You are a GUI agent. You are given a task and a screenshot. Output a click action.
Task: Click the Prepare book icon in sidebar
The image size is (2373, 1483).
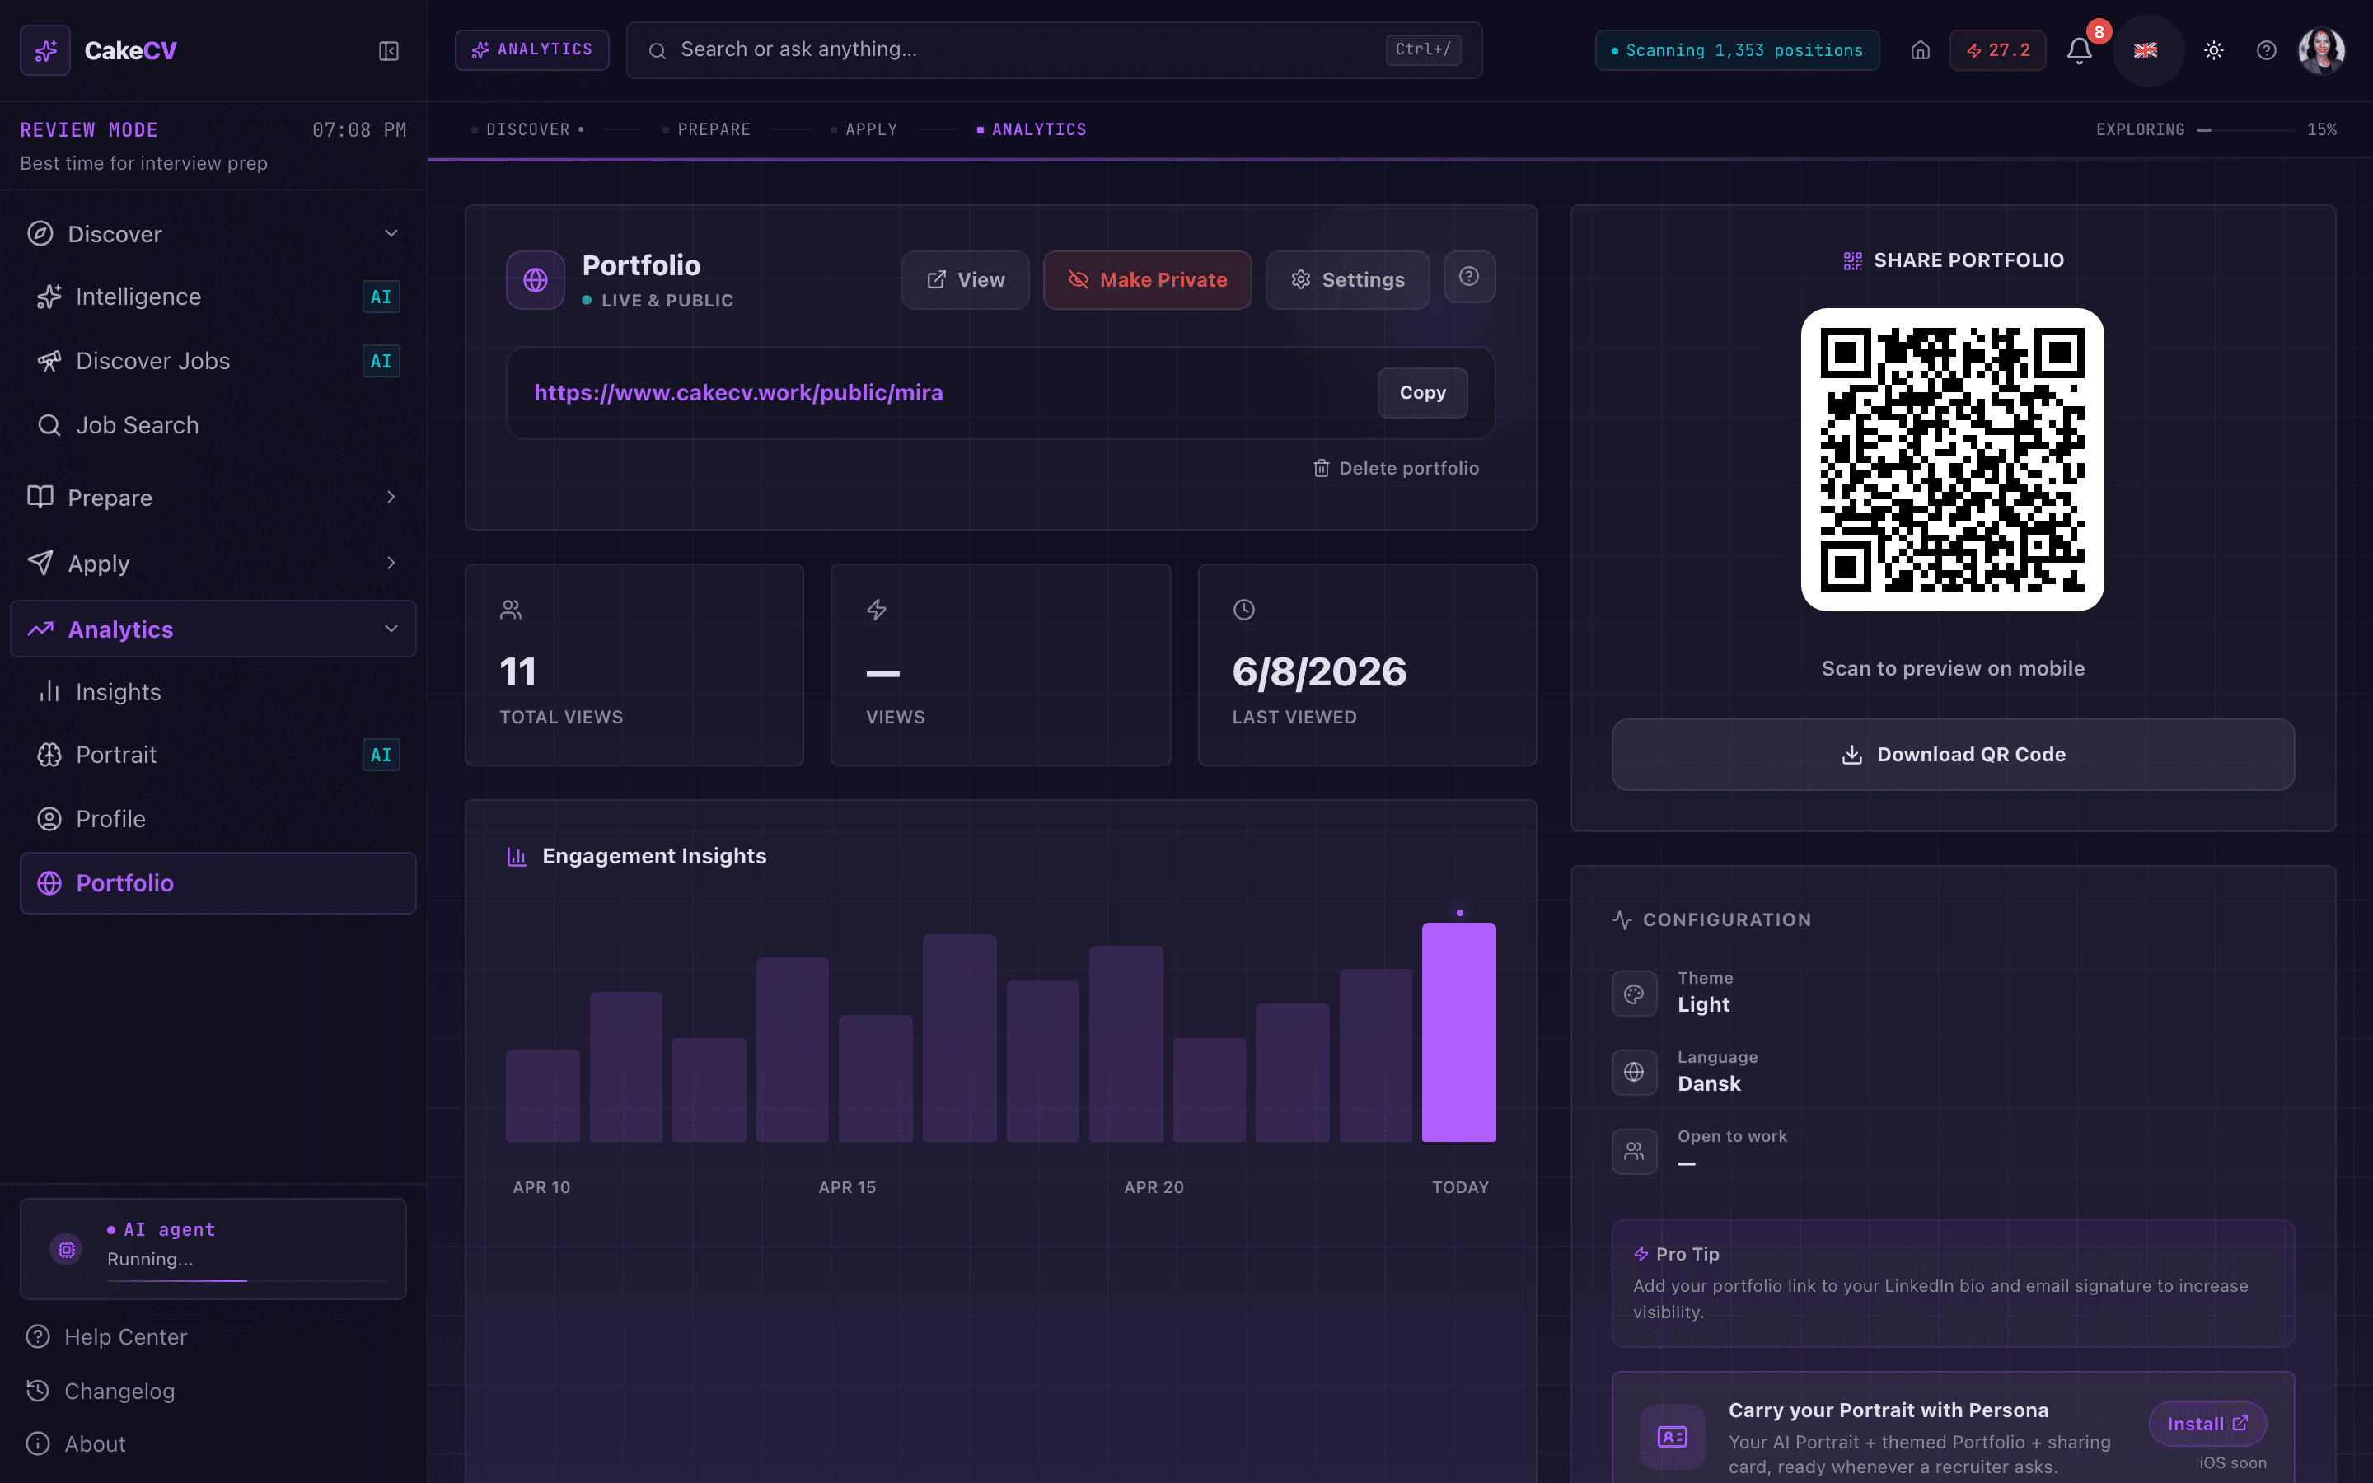click(40, 498)
